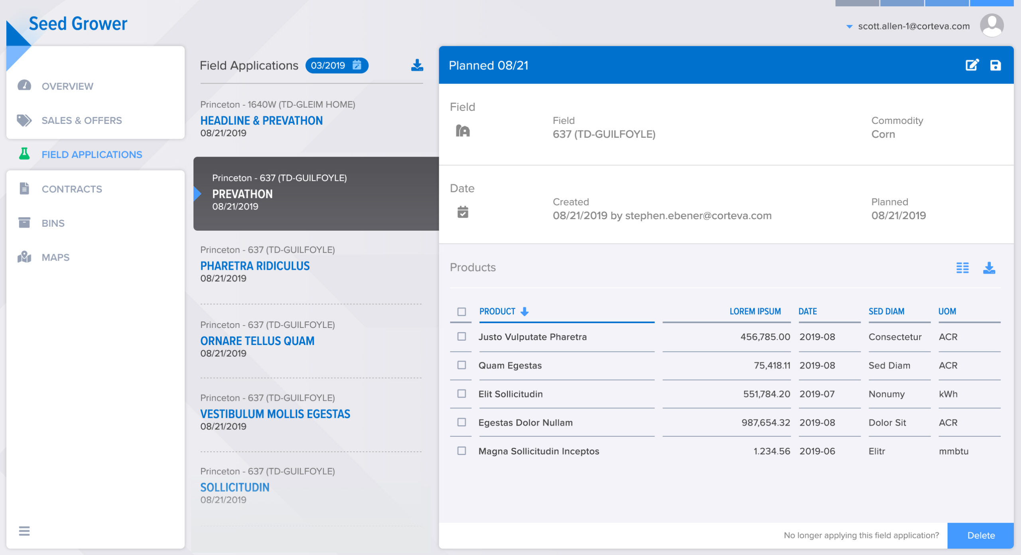Toggle Products list view icon
1021x555 pixels.
(962, 267)
